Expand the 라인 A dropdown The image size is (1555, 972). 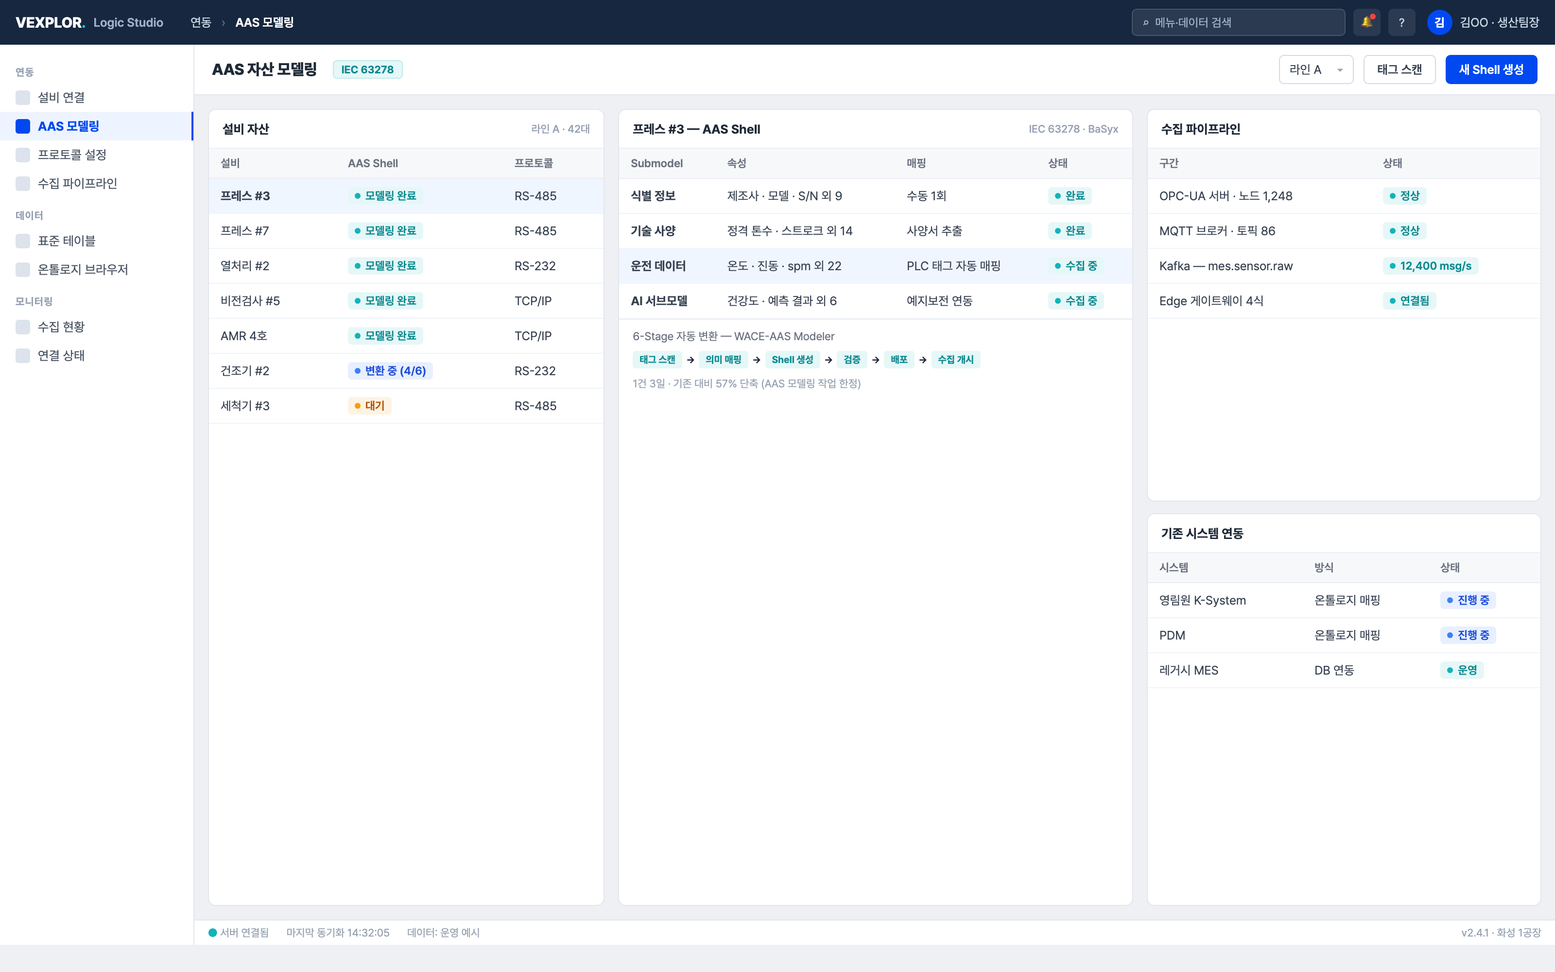click(1316, 69)
